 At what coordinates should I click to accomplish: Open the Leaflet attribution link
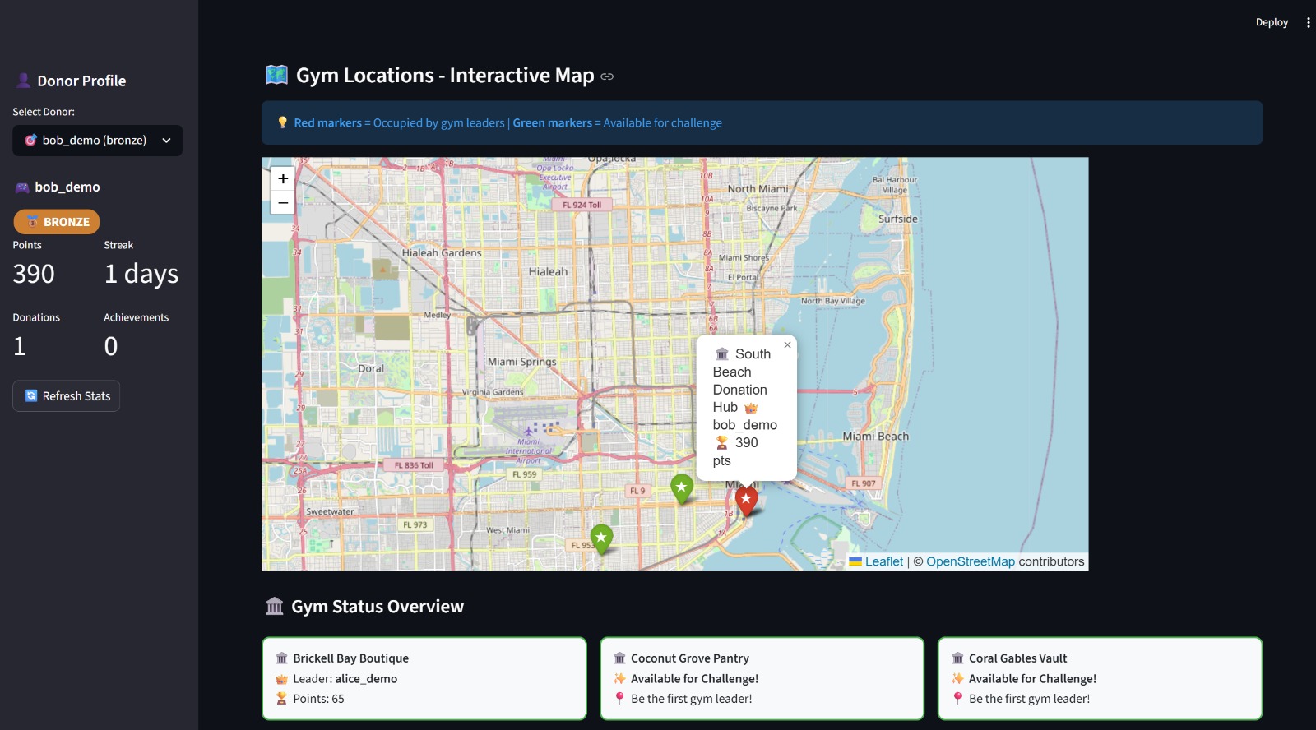click(884, 561)
